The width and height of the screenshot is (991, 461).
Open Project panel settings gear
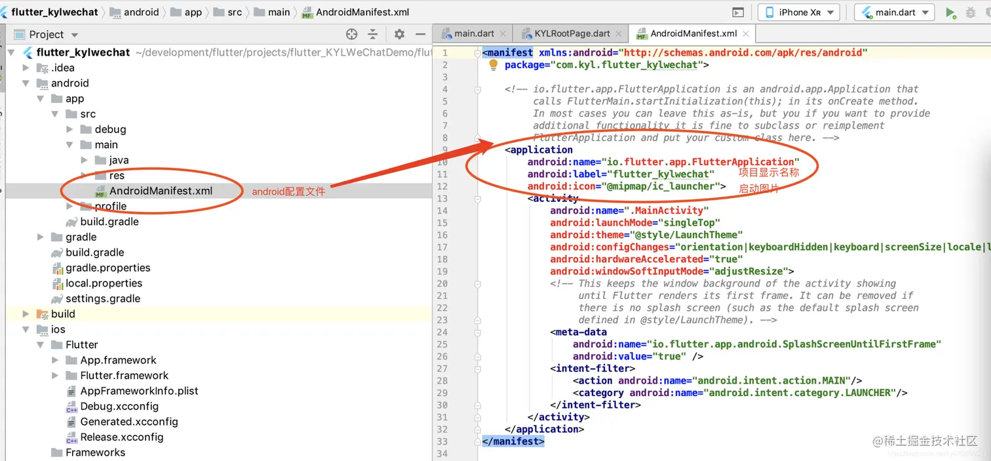click(x=399, y=34)
